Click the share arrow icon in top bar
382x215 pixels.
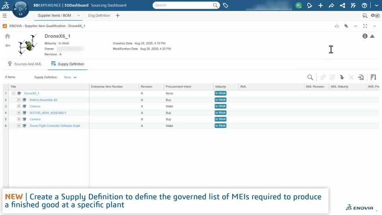(331, 5)
